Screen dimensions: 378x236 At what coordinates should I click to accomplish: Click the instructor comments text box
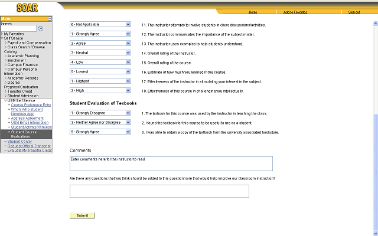(x=171, y=164)
